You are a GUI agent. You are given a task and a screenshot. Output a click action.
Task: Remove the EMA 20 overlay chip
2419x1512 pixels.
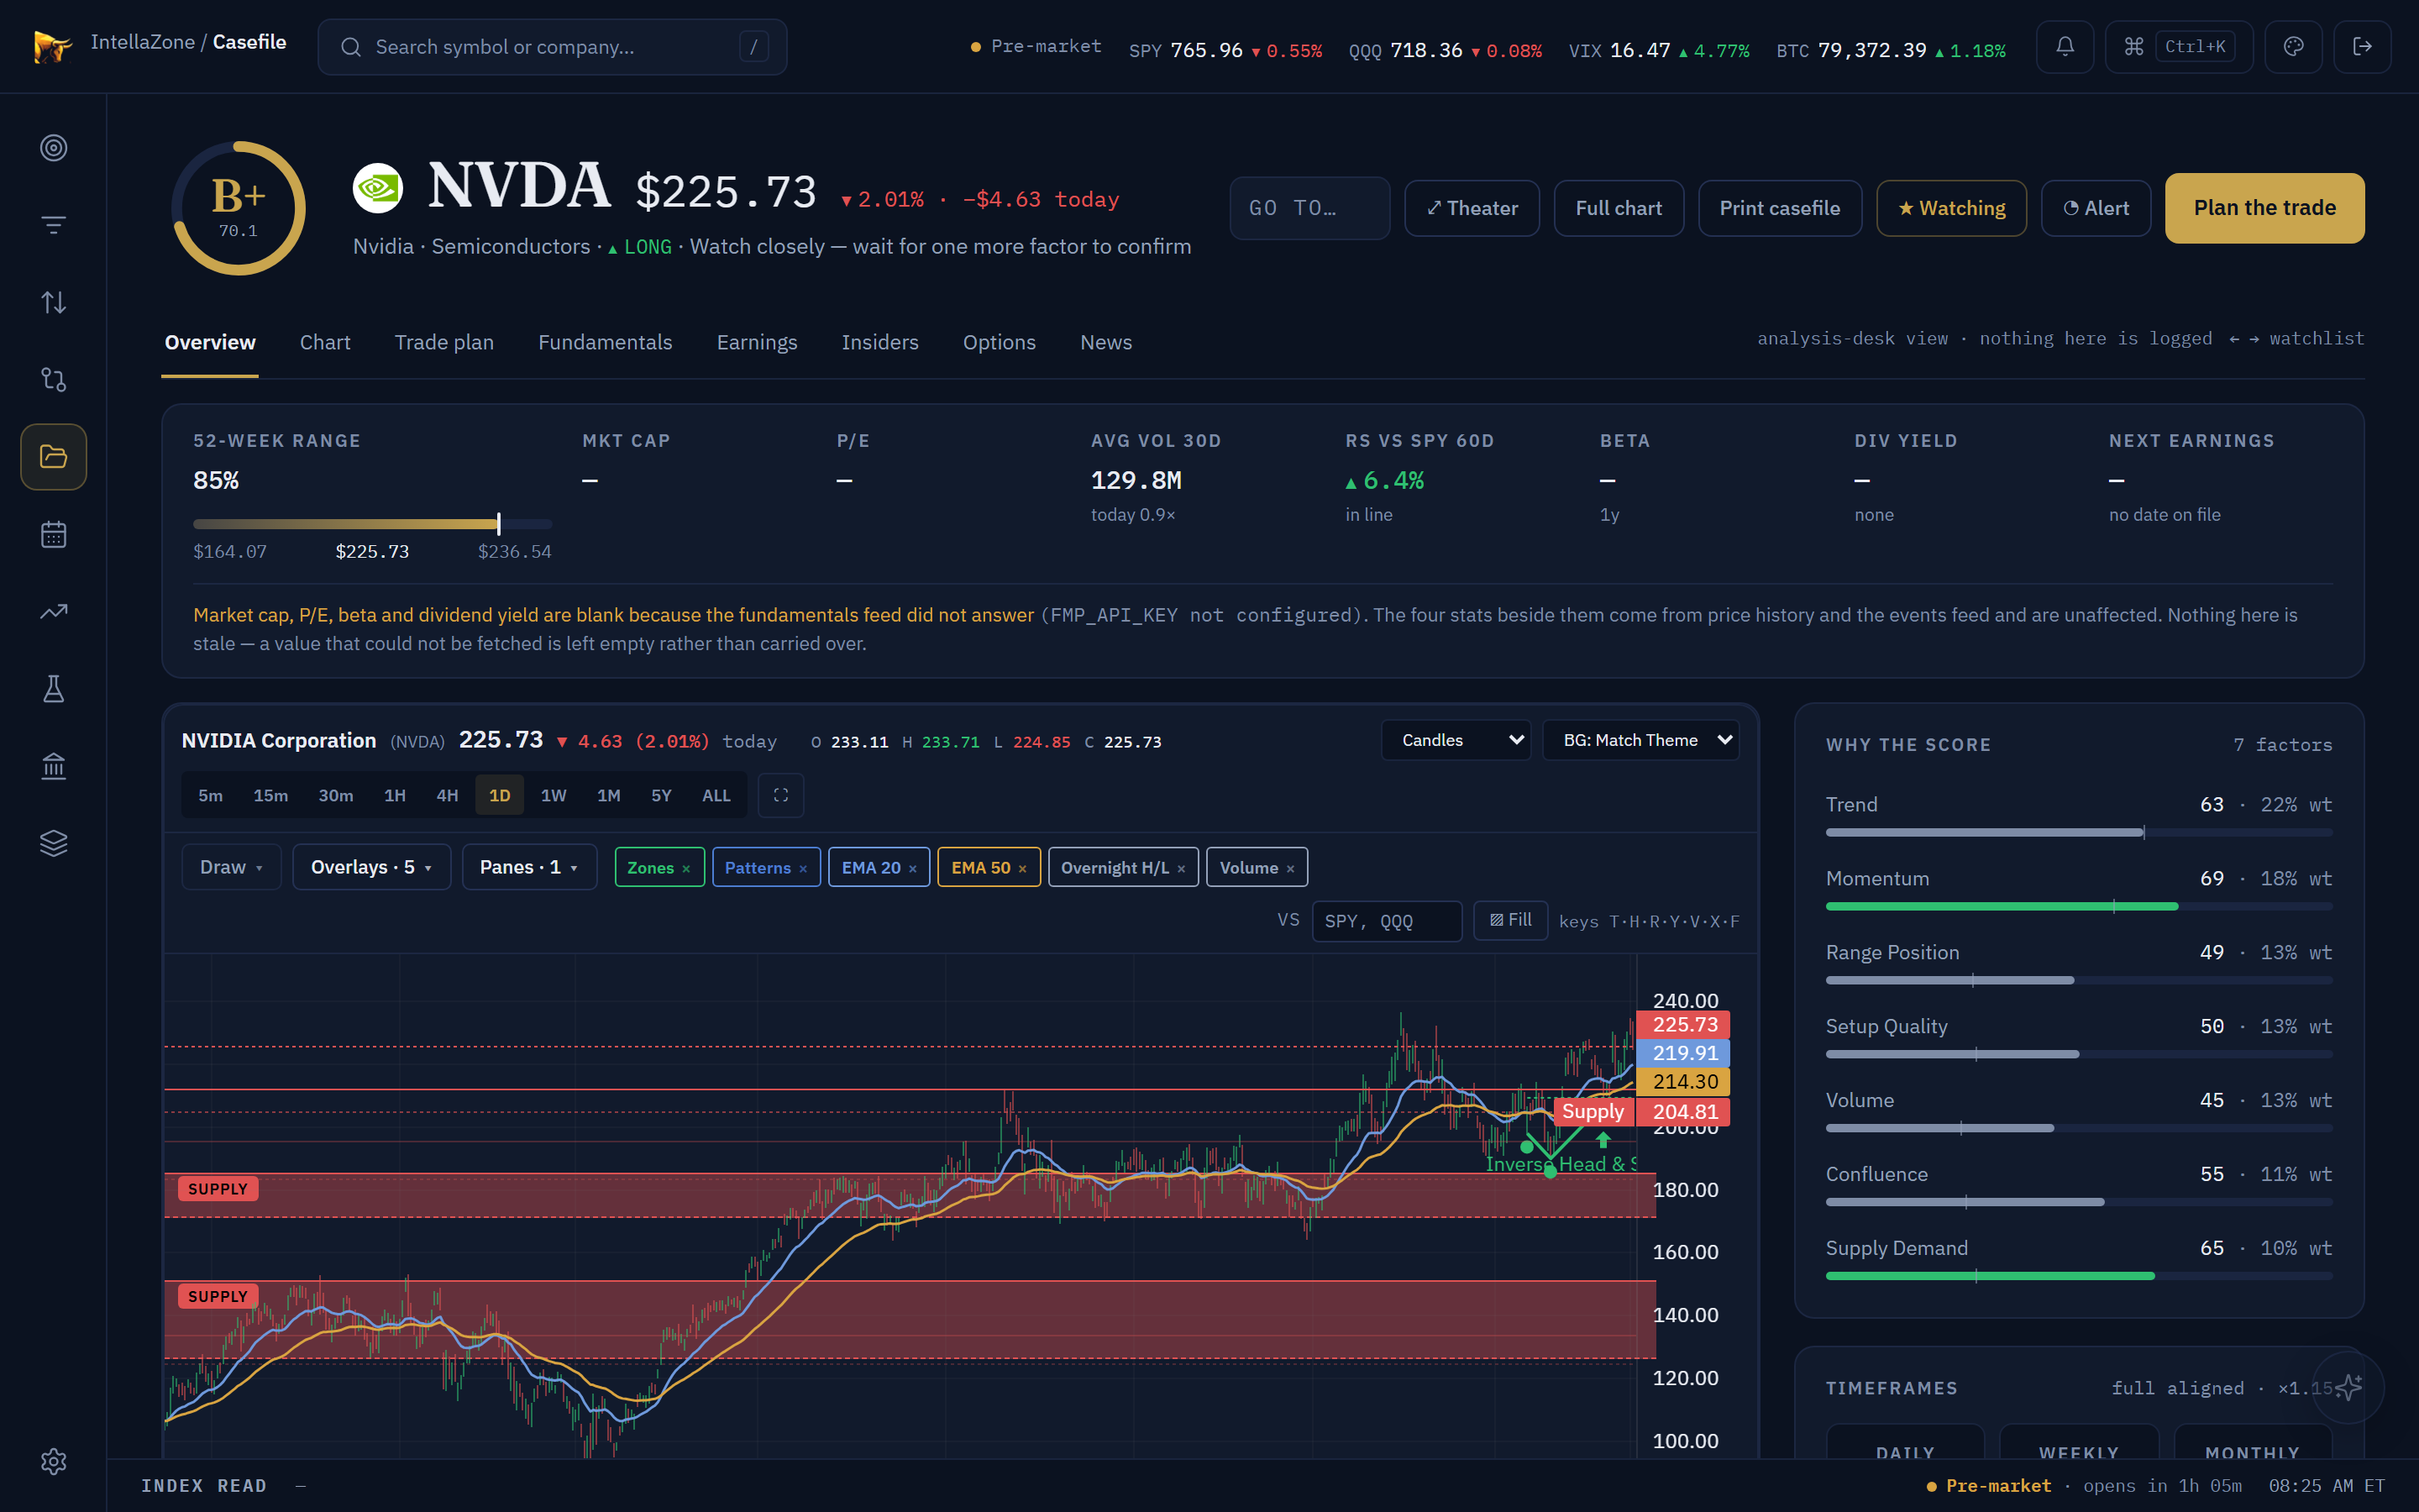[x=913, y=869]
